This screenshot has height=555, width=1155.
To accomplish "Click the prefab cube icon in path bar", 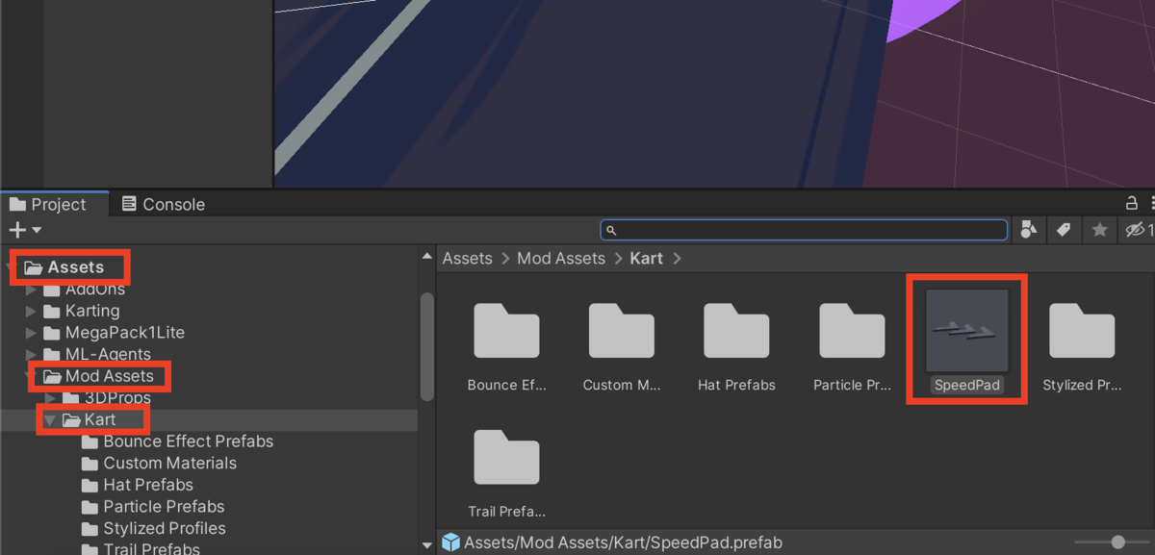I will click(x=450, y=542).
